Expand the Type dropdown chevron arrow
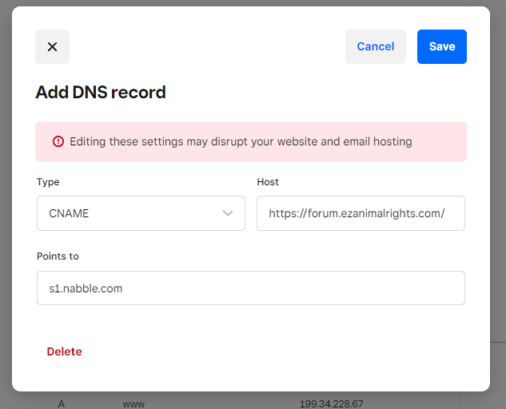Image resolution: width=506 pixels, height=409 pixels. 228,213
